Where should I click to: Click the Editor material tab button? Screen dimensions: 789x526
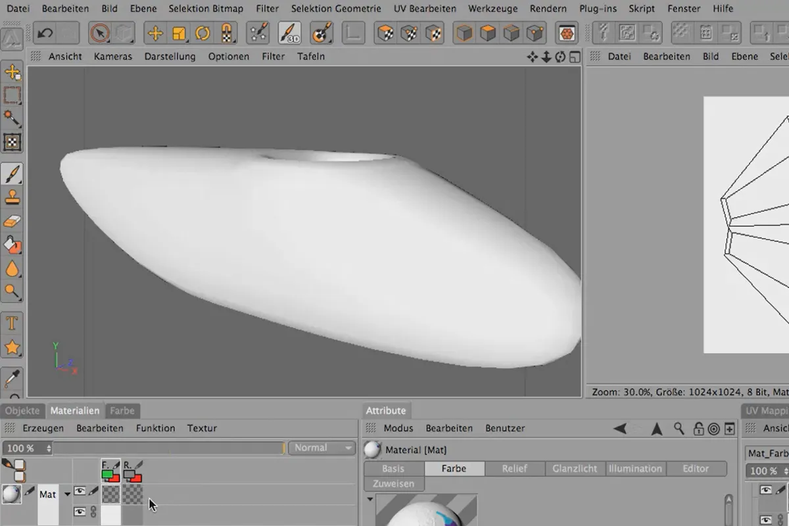(696, 469)
